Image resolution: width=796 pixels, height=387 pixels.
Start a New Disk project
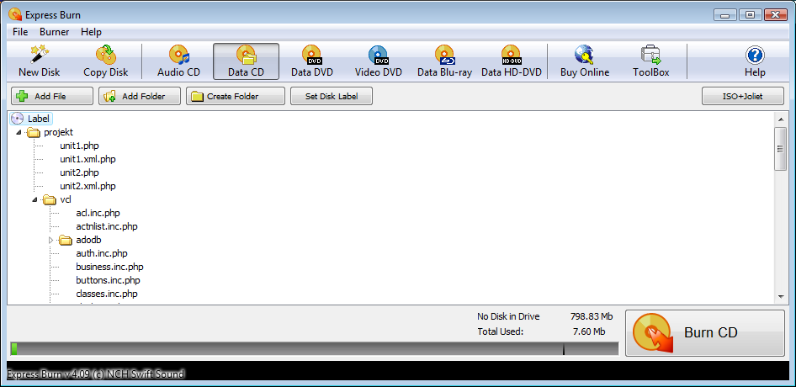39,61
